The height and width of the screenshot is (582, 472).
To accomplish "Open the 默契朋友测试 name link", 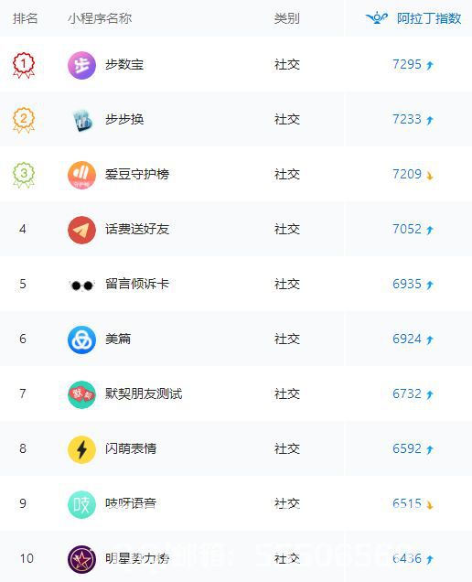I will (x=144, y=393).
